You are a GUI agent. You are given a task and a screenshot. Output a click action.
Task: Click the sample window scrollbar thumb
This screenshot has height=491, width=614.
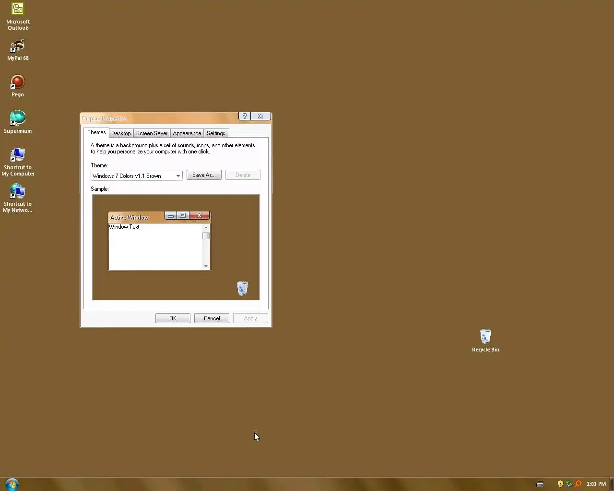coord(206,235)
